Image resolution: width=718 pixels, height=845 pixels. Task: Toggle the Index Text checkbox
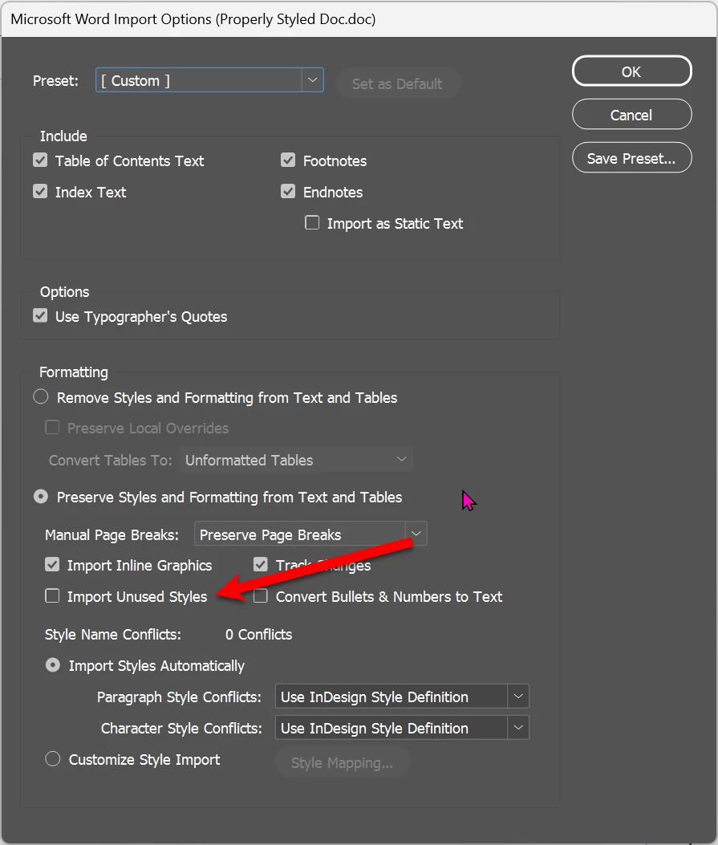tap(40, 191)
